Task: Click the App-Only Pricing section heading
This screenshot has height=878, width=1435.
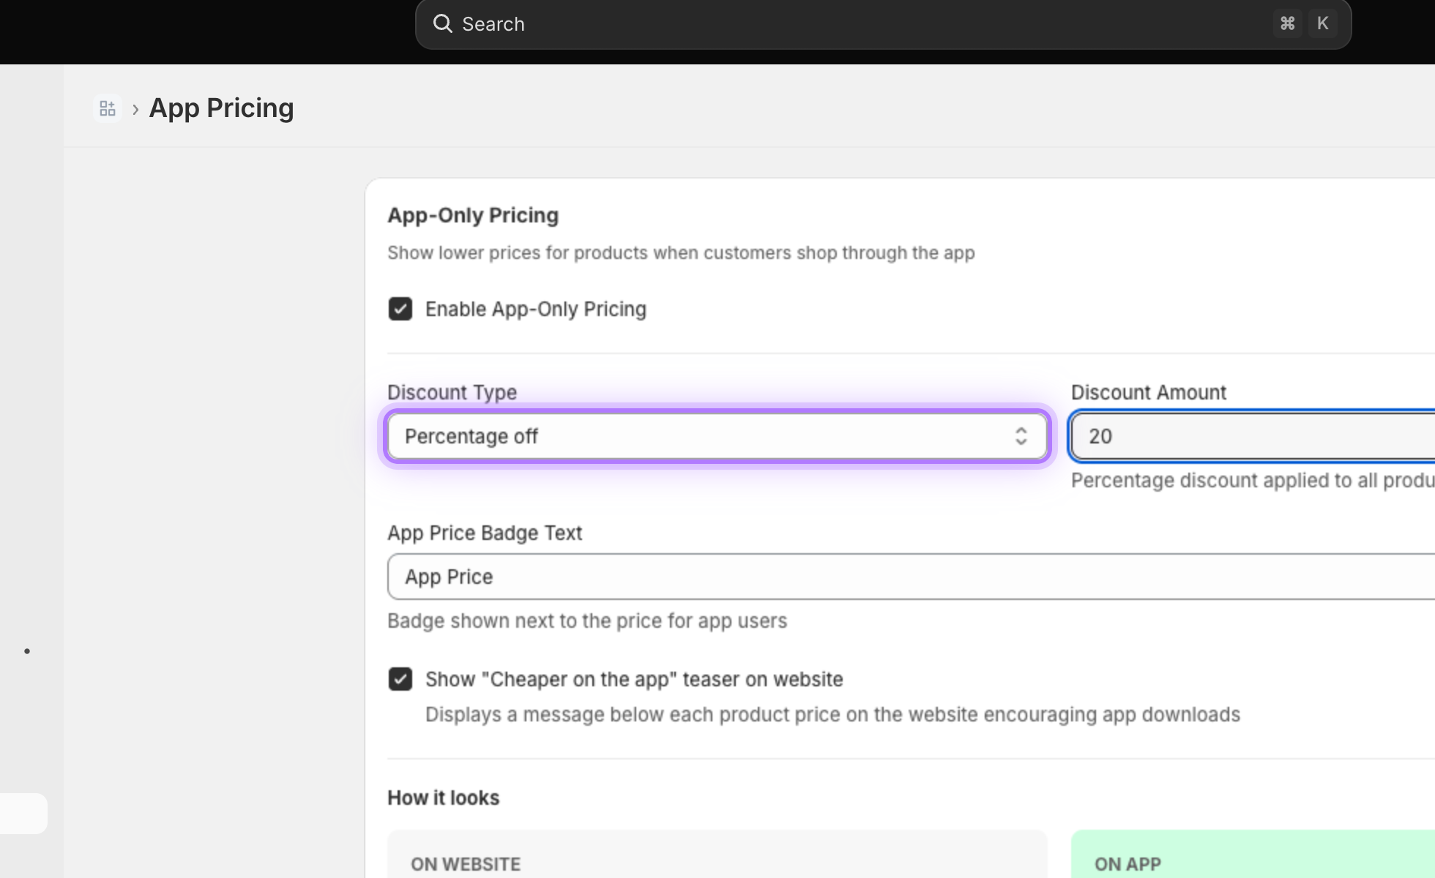Action: [473, 215]
